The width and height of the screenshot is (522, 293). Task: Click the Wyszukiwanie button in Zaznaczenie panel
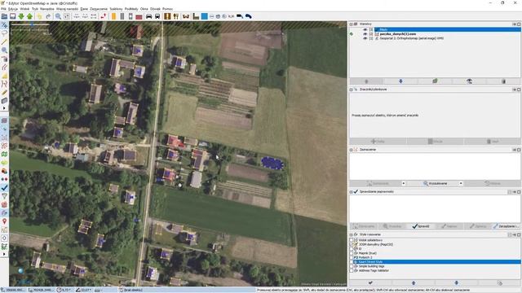pyautogui.click(x=435, y=183)
